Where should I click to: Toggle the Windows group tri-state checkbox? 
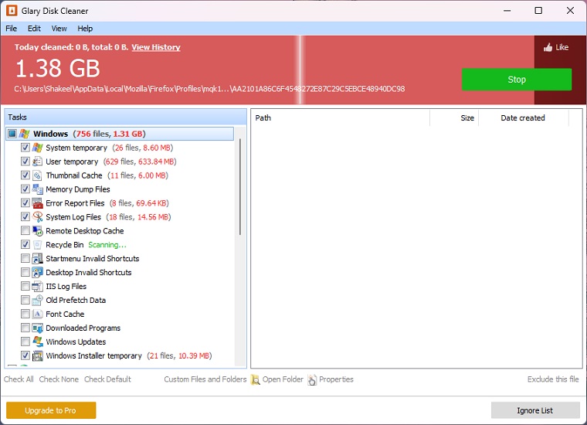(12, 134)
